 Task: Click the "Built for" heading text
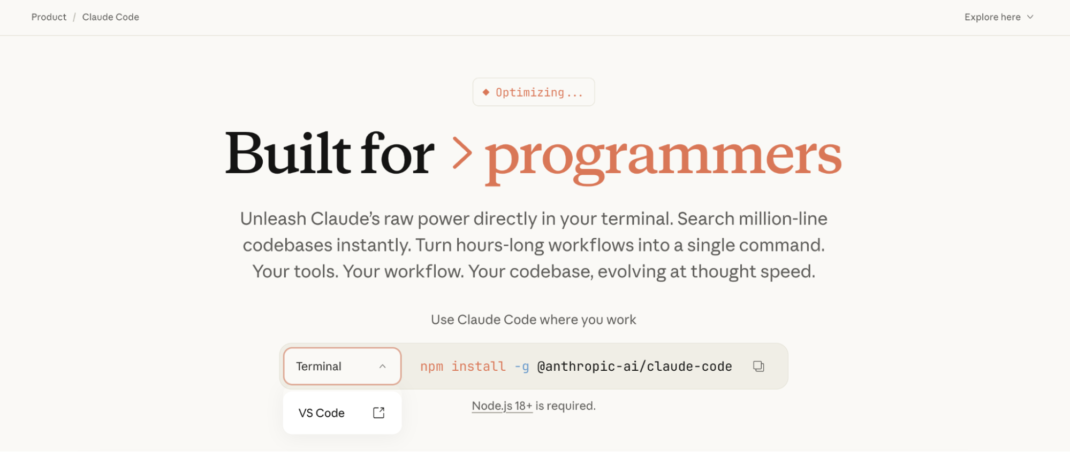click(x=330, y=154)
